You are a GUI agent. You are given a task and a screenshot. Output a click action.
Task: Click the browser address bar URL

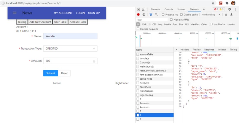[34, 3]
